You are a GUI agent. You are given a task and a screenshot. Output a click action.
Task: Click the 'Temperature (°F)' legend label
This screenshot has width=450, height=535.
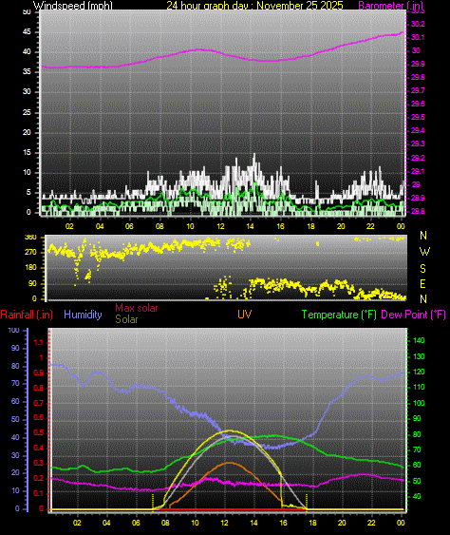[339, 315]
